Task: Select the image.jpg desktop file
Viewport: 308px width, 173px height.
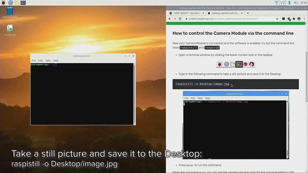Action: tap(10, 30)
